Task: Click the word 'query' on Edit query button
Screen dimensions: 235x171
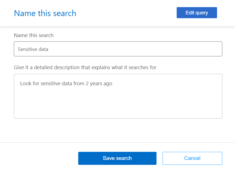Action: [202, 13]
